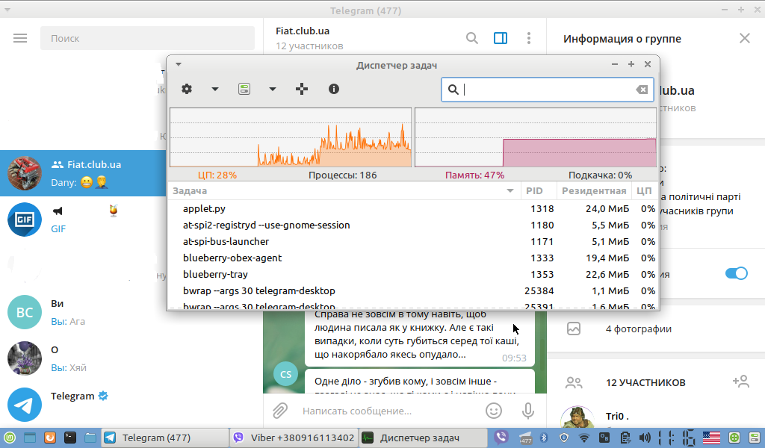Open Telegram hamburger main menu
The height and width of the screenshot is (448, 765).
click(20, 38)
